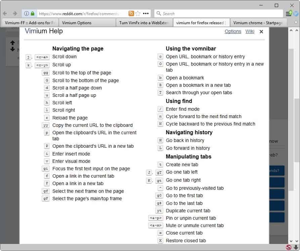Click the browser Back arrow button

pyautogui.click(x=5, y=13)
